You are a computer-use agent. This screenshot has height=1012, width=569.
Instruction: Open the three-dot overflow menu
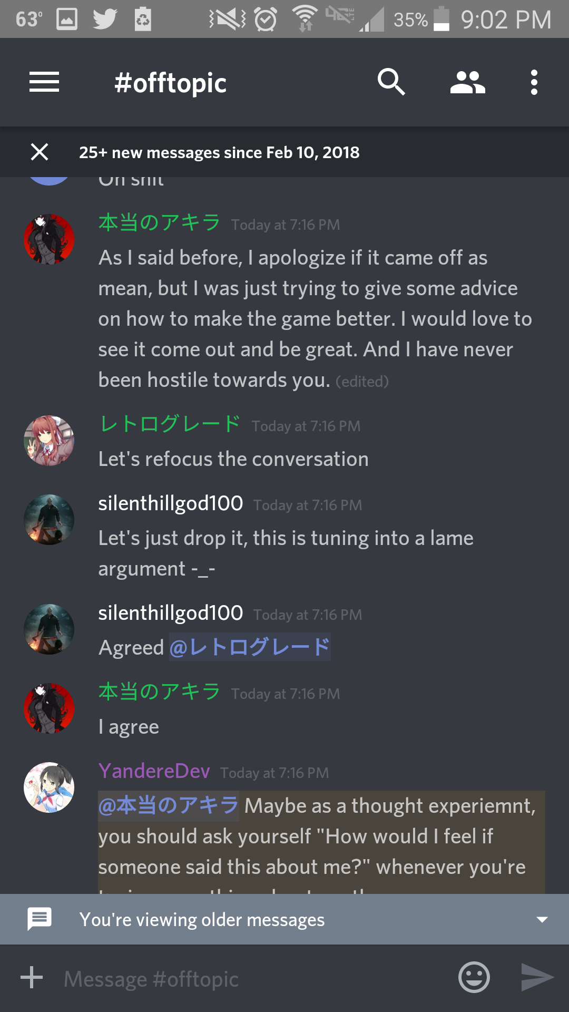pos(534,82)
